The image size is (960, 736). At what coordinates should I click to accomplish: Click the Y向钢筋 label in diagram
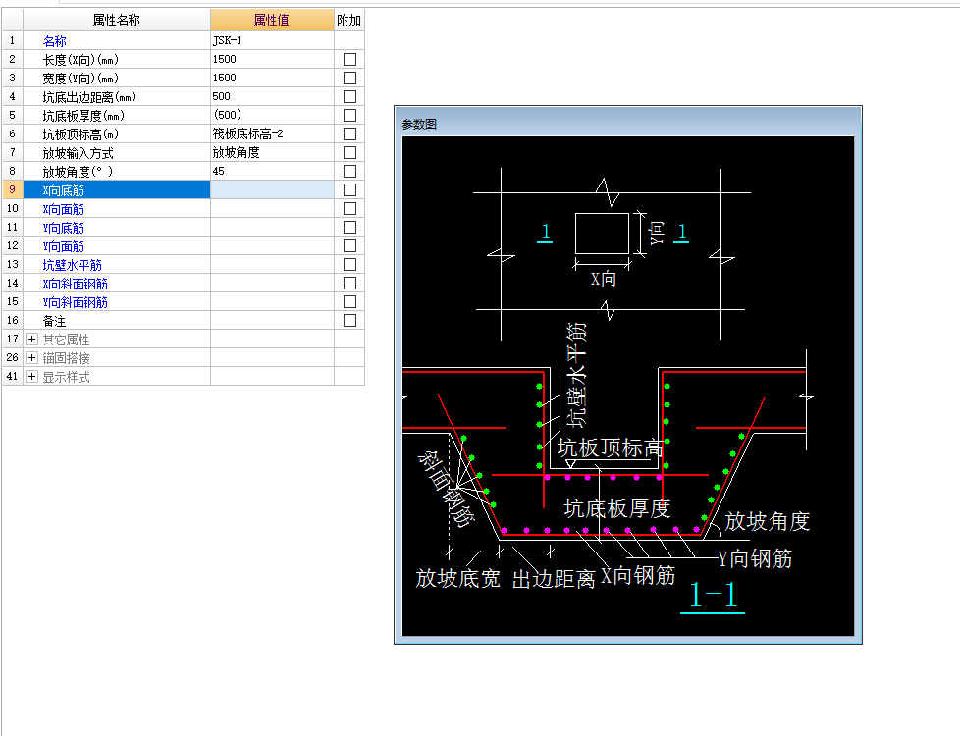tap(755, 558)
